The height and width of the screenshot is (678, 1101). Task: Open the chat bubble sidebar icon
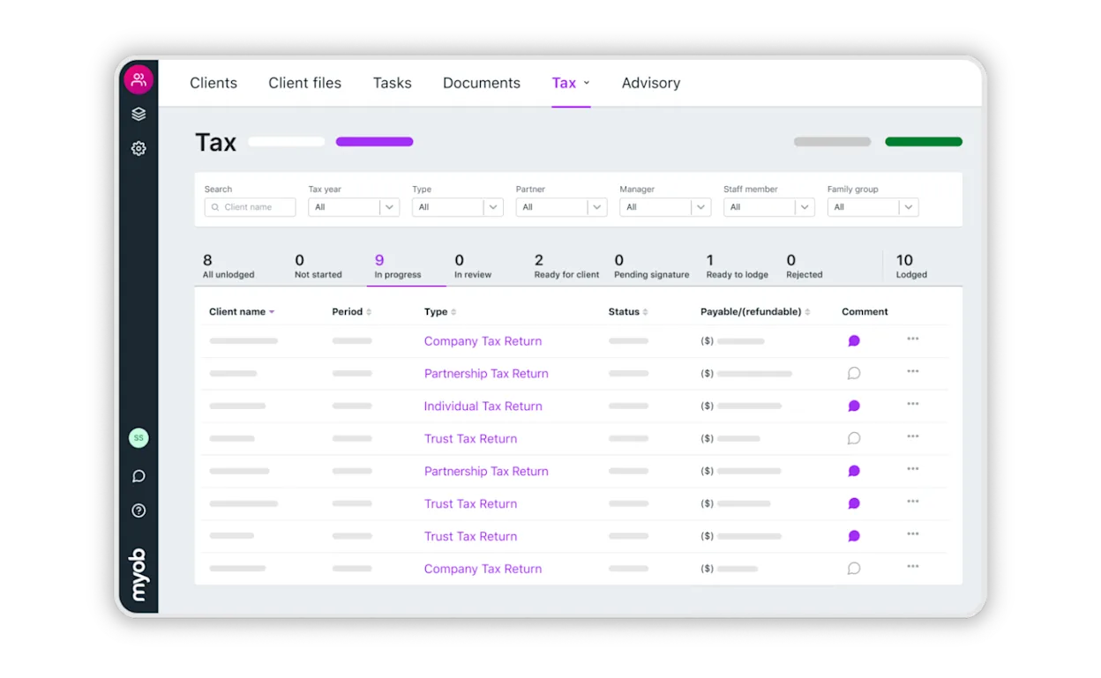point(139,476)
